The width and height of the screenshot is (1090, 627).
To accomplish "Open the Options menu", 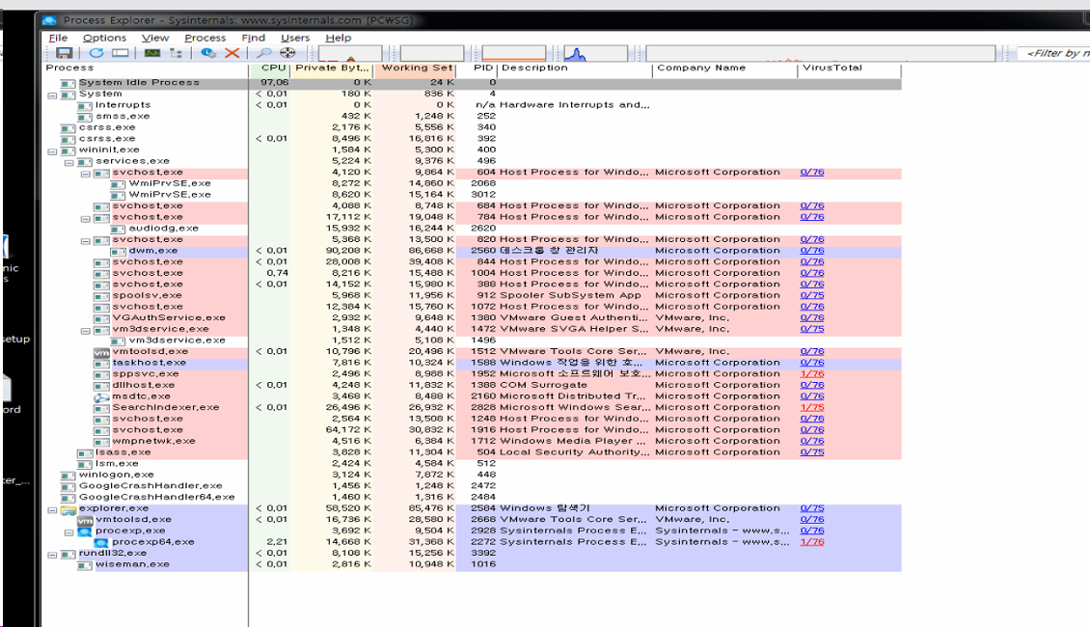I will pos(104,38).
